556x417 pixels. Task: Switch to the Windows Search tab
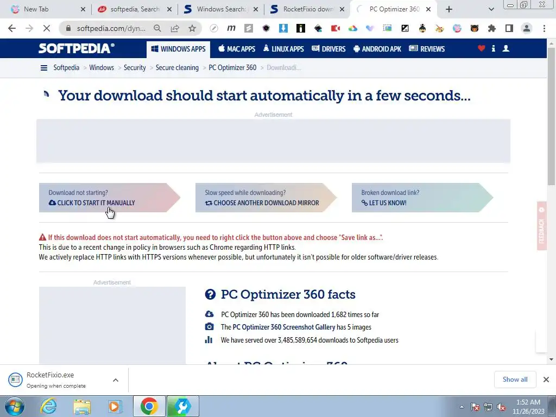(221, 9)
